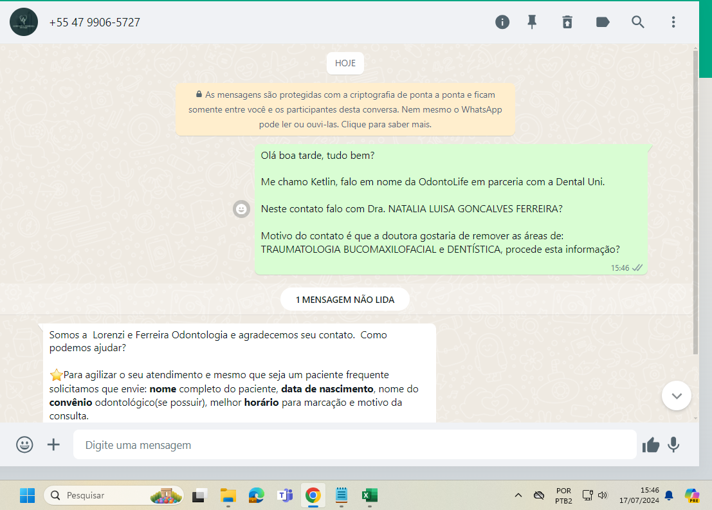This screenshot has height=510, width=712.
Task: Focus the 'Digite uma mensagem' input field
Action: pos(354,444)
